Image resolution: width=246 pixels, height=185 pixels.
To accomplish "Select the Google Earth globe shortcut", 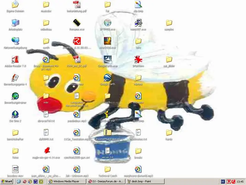I will point(107,78).
